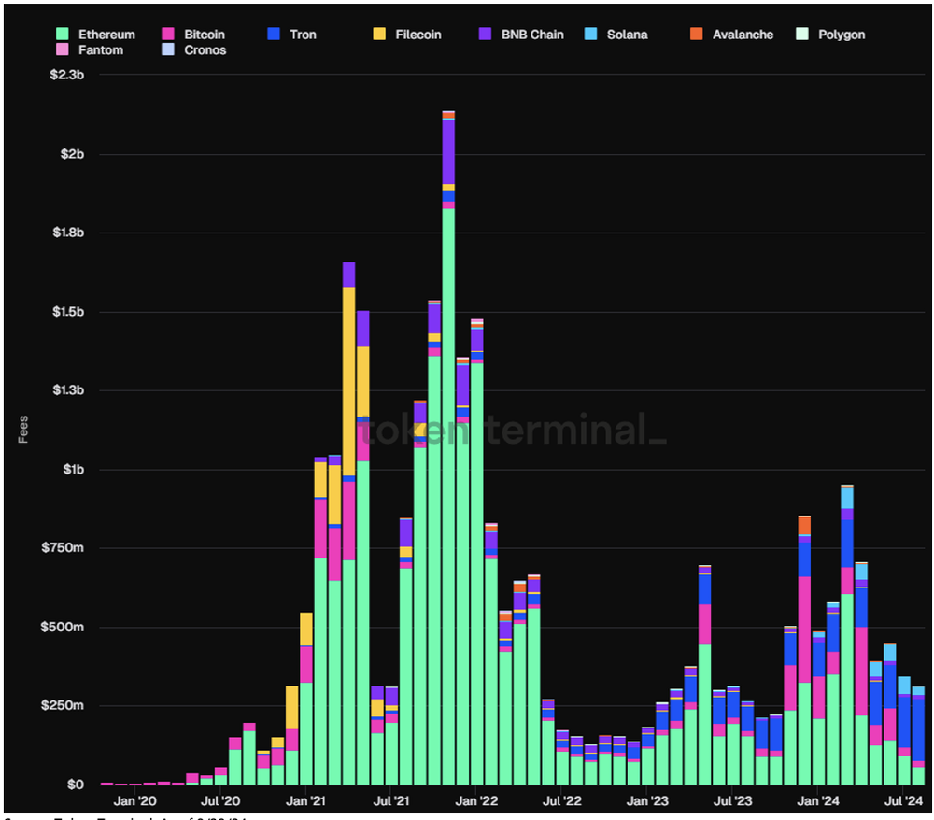
Task: Click the Jul '23 x-axis label
Action: (732, 801)
